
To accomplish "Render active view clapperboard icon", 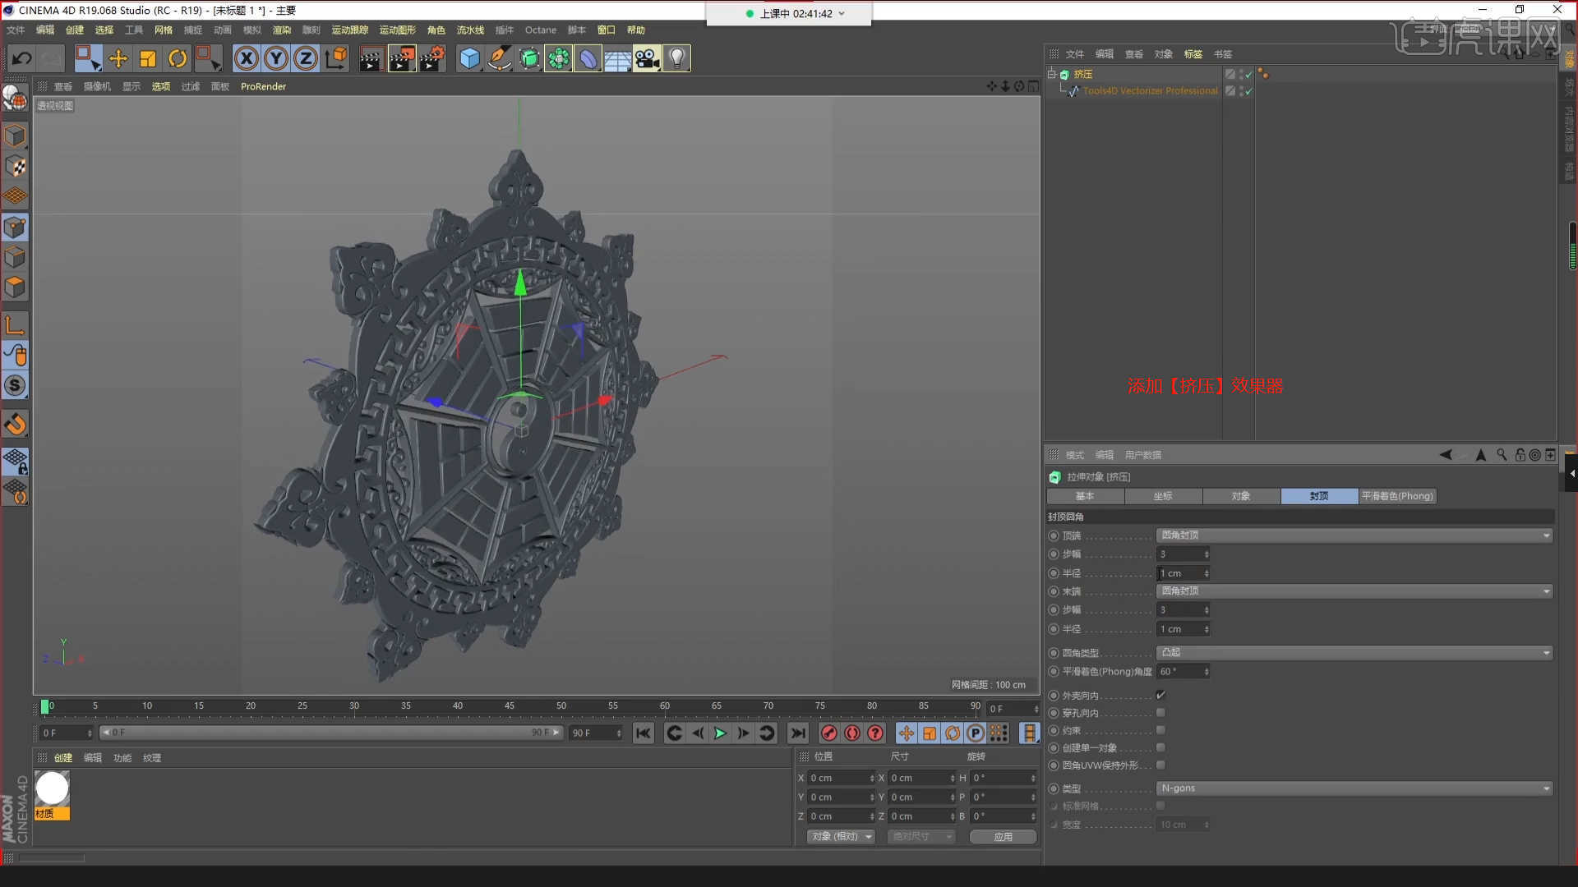I will (x=371, y=58).
